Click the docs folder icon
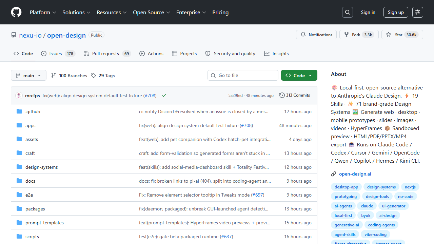Image resolution: width=434 pixels, height=244 pixels. click(x=19, y=181)
